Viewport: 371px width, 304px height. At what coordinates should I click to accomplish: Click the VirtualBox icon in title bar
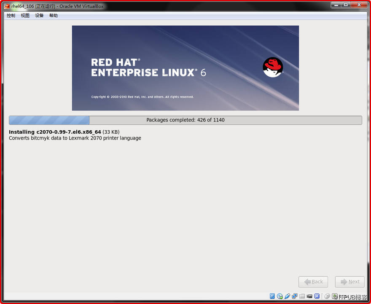[7, 6]
